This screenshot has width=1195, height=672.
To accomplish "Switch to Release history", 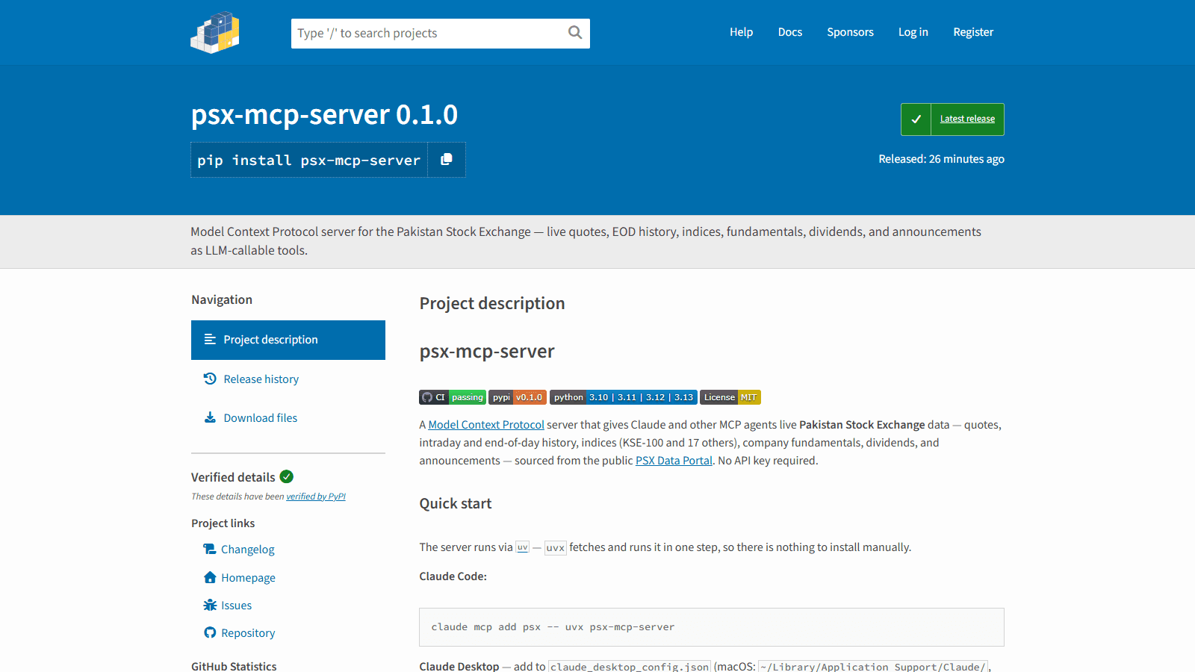I will pos(288,379).
